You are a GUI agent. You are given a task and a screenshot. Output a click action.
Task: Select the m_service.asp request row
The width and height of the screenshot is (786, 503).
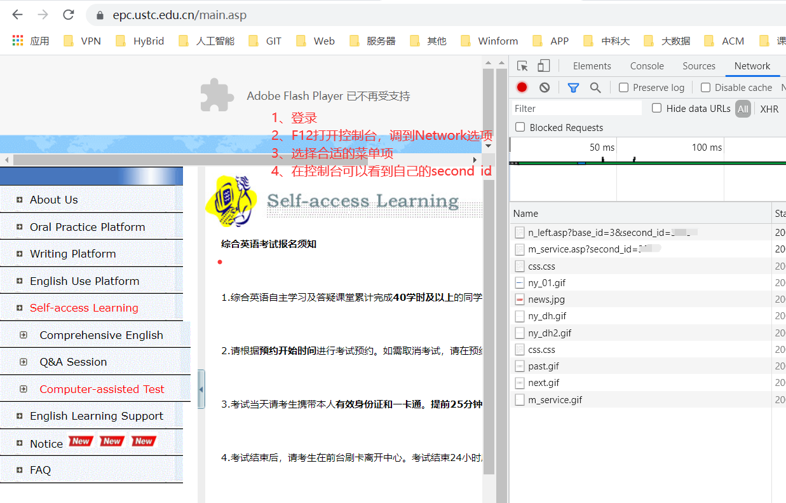coord(578,249)
